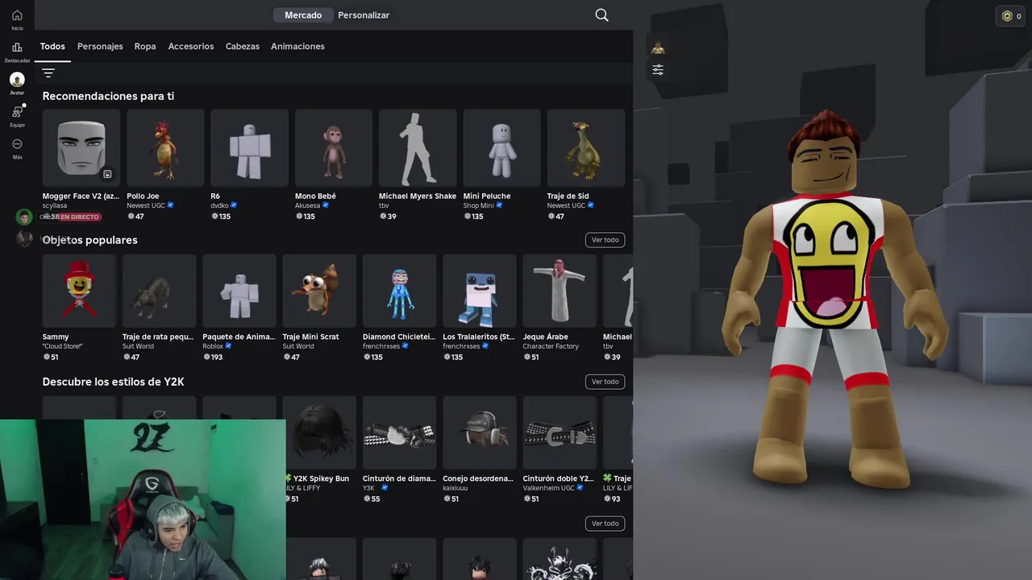Open the Y2K Spikey Bun thumbnail
Screen dimensions: 1032x580
pyautogui.click(x=319, y=433)
